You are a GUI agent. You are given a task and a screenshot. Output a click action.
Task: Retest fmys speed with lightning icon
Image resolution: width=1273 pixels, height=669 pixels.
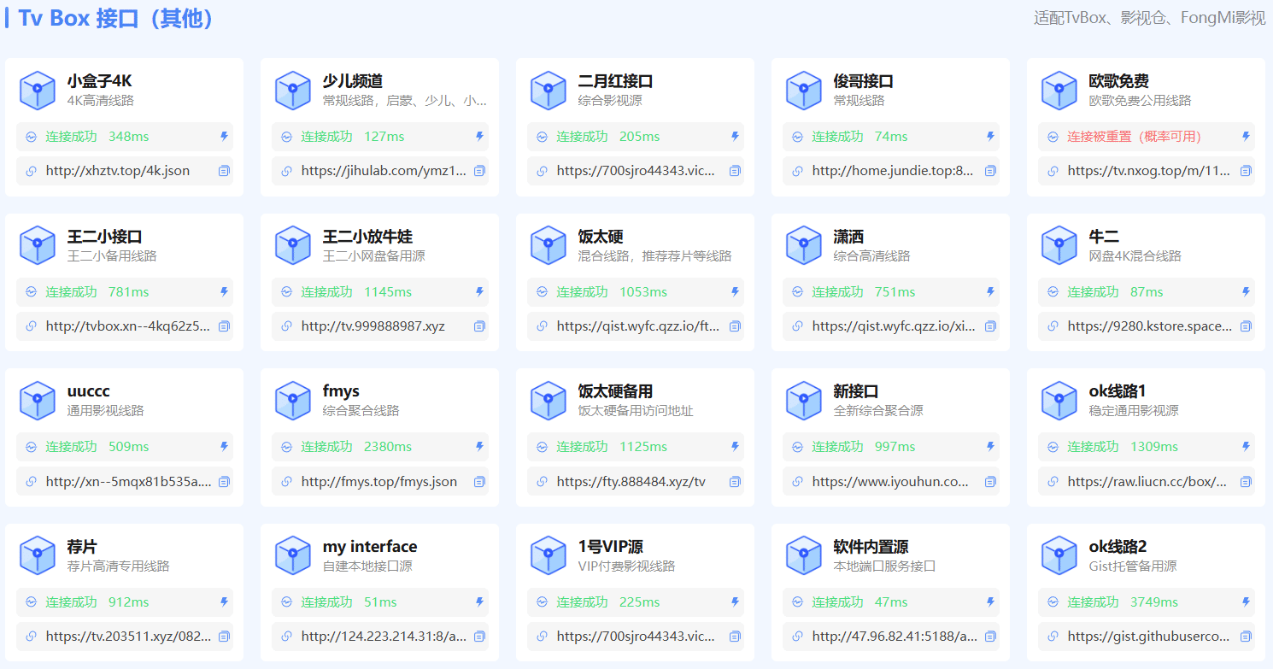tap(480, 447)
